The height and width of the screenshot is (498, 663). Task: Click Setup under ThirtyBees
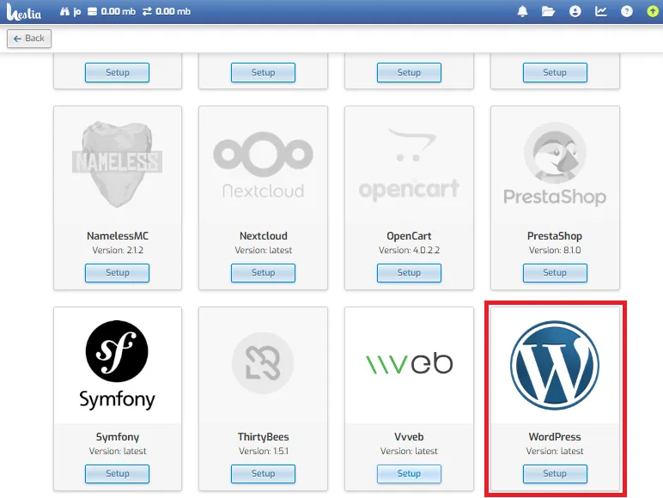pyautogui.click(x=263, y=473)
